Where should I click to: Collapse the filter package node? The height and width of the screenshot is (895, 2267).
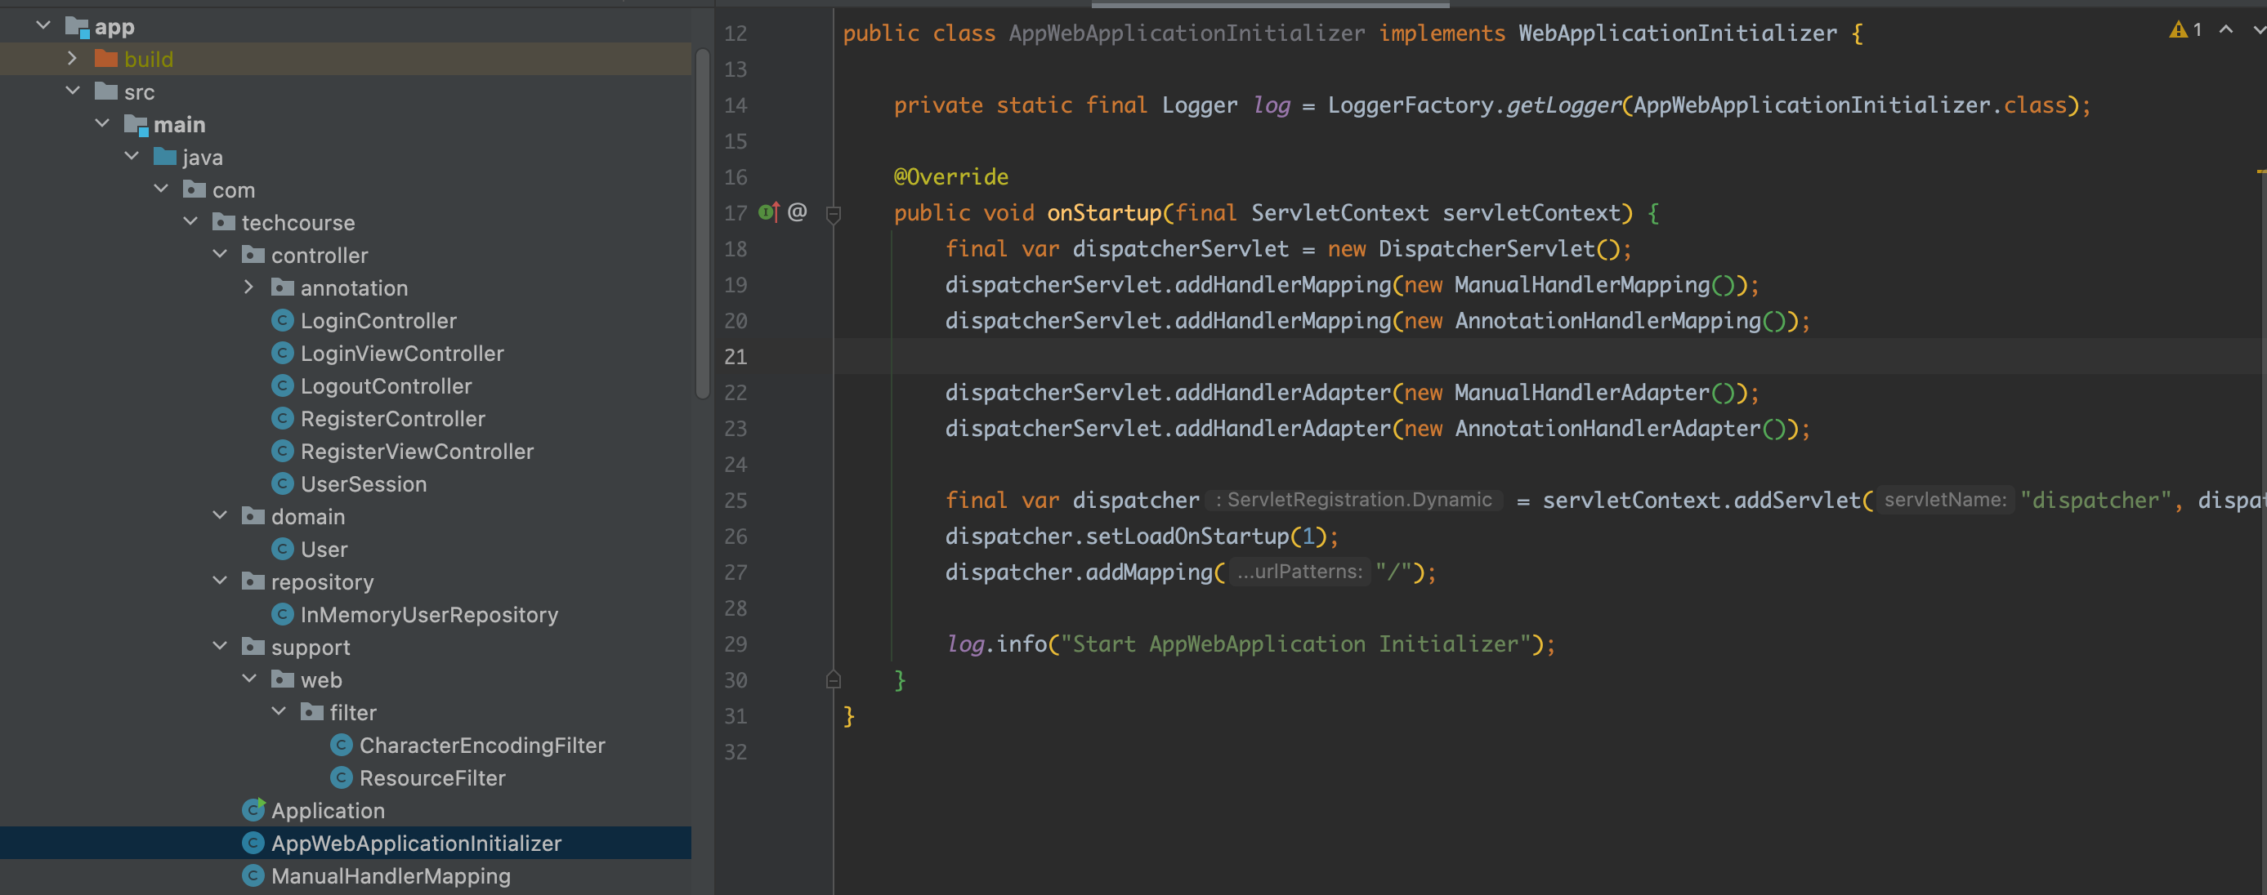(278, 711)
